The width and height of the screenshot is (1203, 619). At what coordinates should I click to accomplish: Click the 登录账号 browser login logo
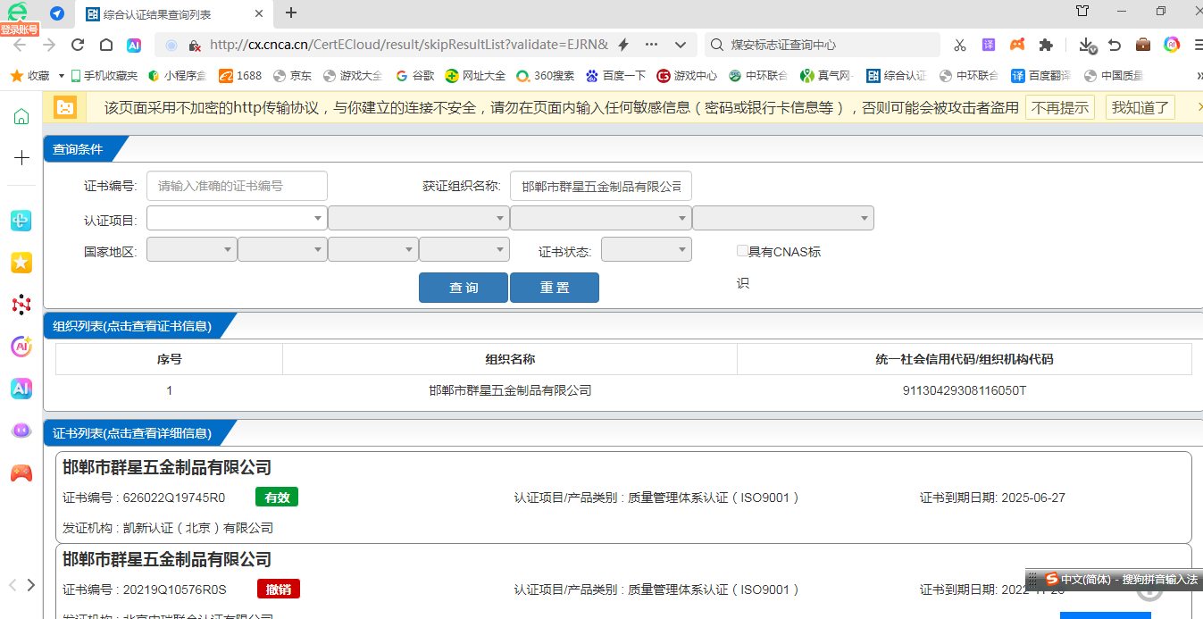(x=19, y=18)
